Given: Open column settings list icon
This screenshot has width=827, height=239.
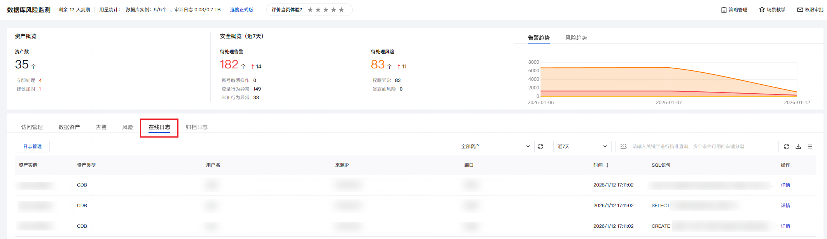Looking at the screenshot, I should (810, 147).
